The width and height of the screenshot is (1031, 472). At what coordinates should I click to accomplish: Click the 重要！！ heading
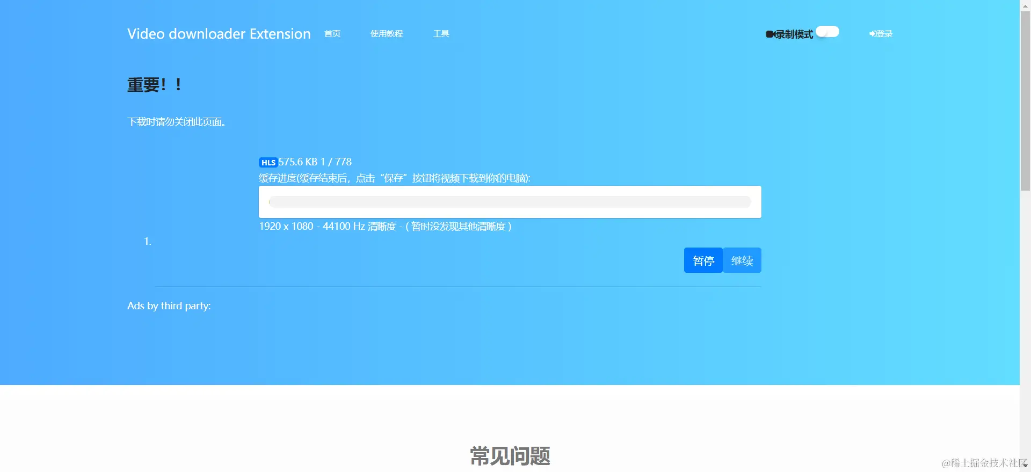pyautogui.click(x=155, y=85)
